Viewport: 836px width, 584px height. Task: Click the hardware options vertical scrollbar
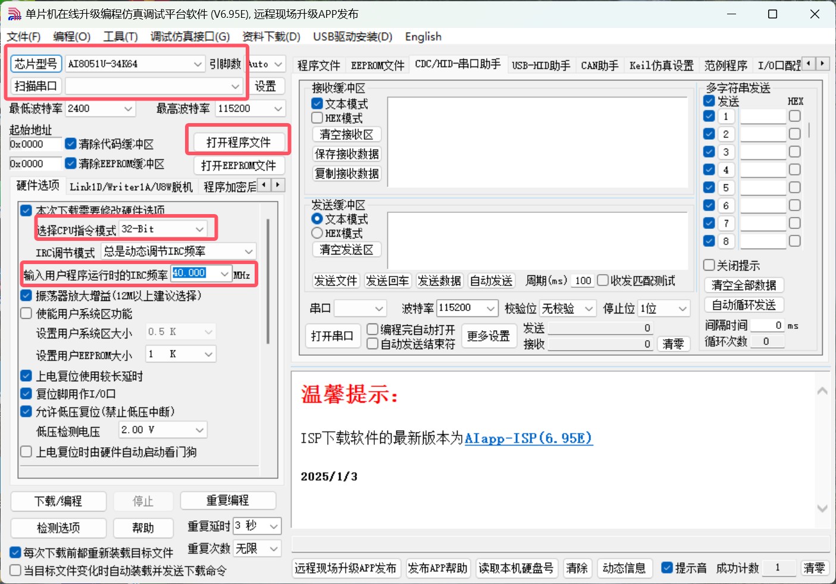268,282
